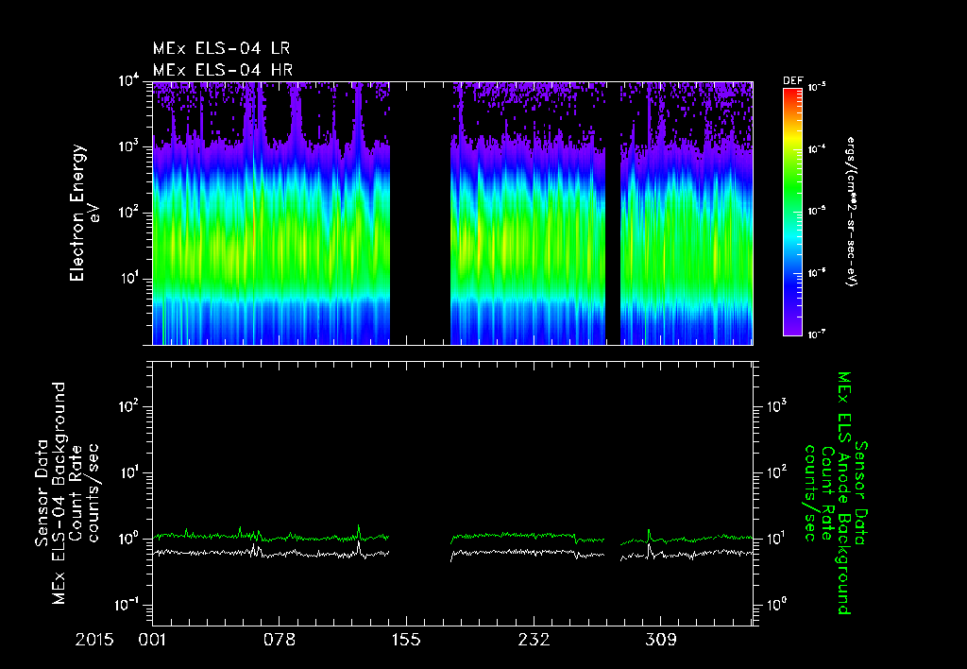
Task: Click the '232' day tick label
Action: point(534,640)
